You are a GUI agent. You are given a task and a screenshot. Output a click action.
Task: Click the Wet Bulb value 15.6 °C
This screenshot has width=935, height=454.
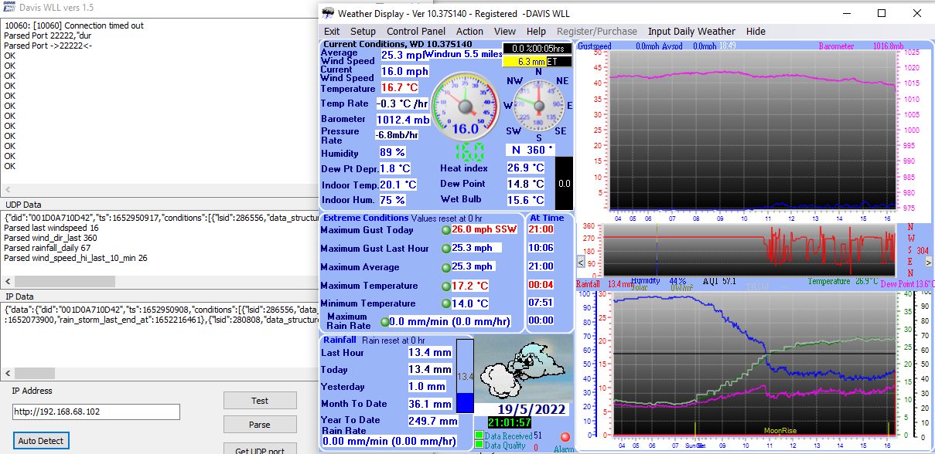[526, 201]
